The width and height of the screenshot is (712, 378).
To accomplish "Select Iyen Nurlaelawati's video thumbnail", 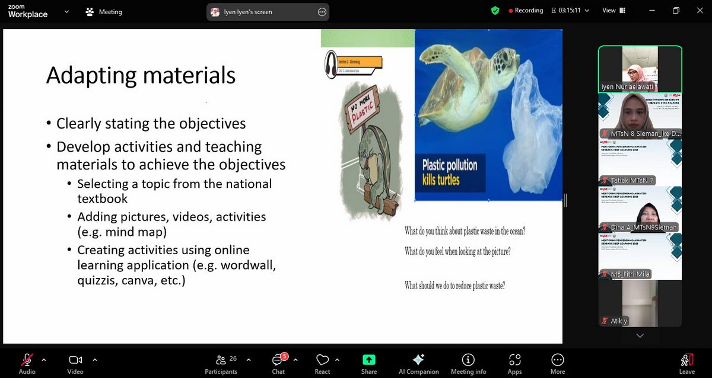I will click(640, 69).
